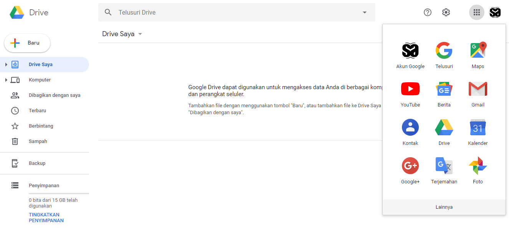Open the help question mark icon
This screenshot has width=509, height=241.
pyautogui.click(x=428, y=12)
